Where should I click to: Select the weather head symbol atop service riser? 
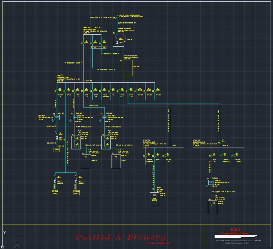(117, 16)
